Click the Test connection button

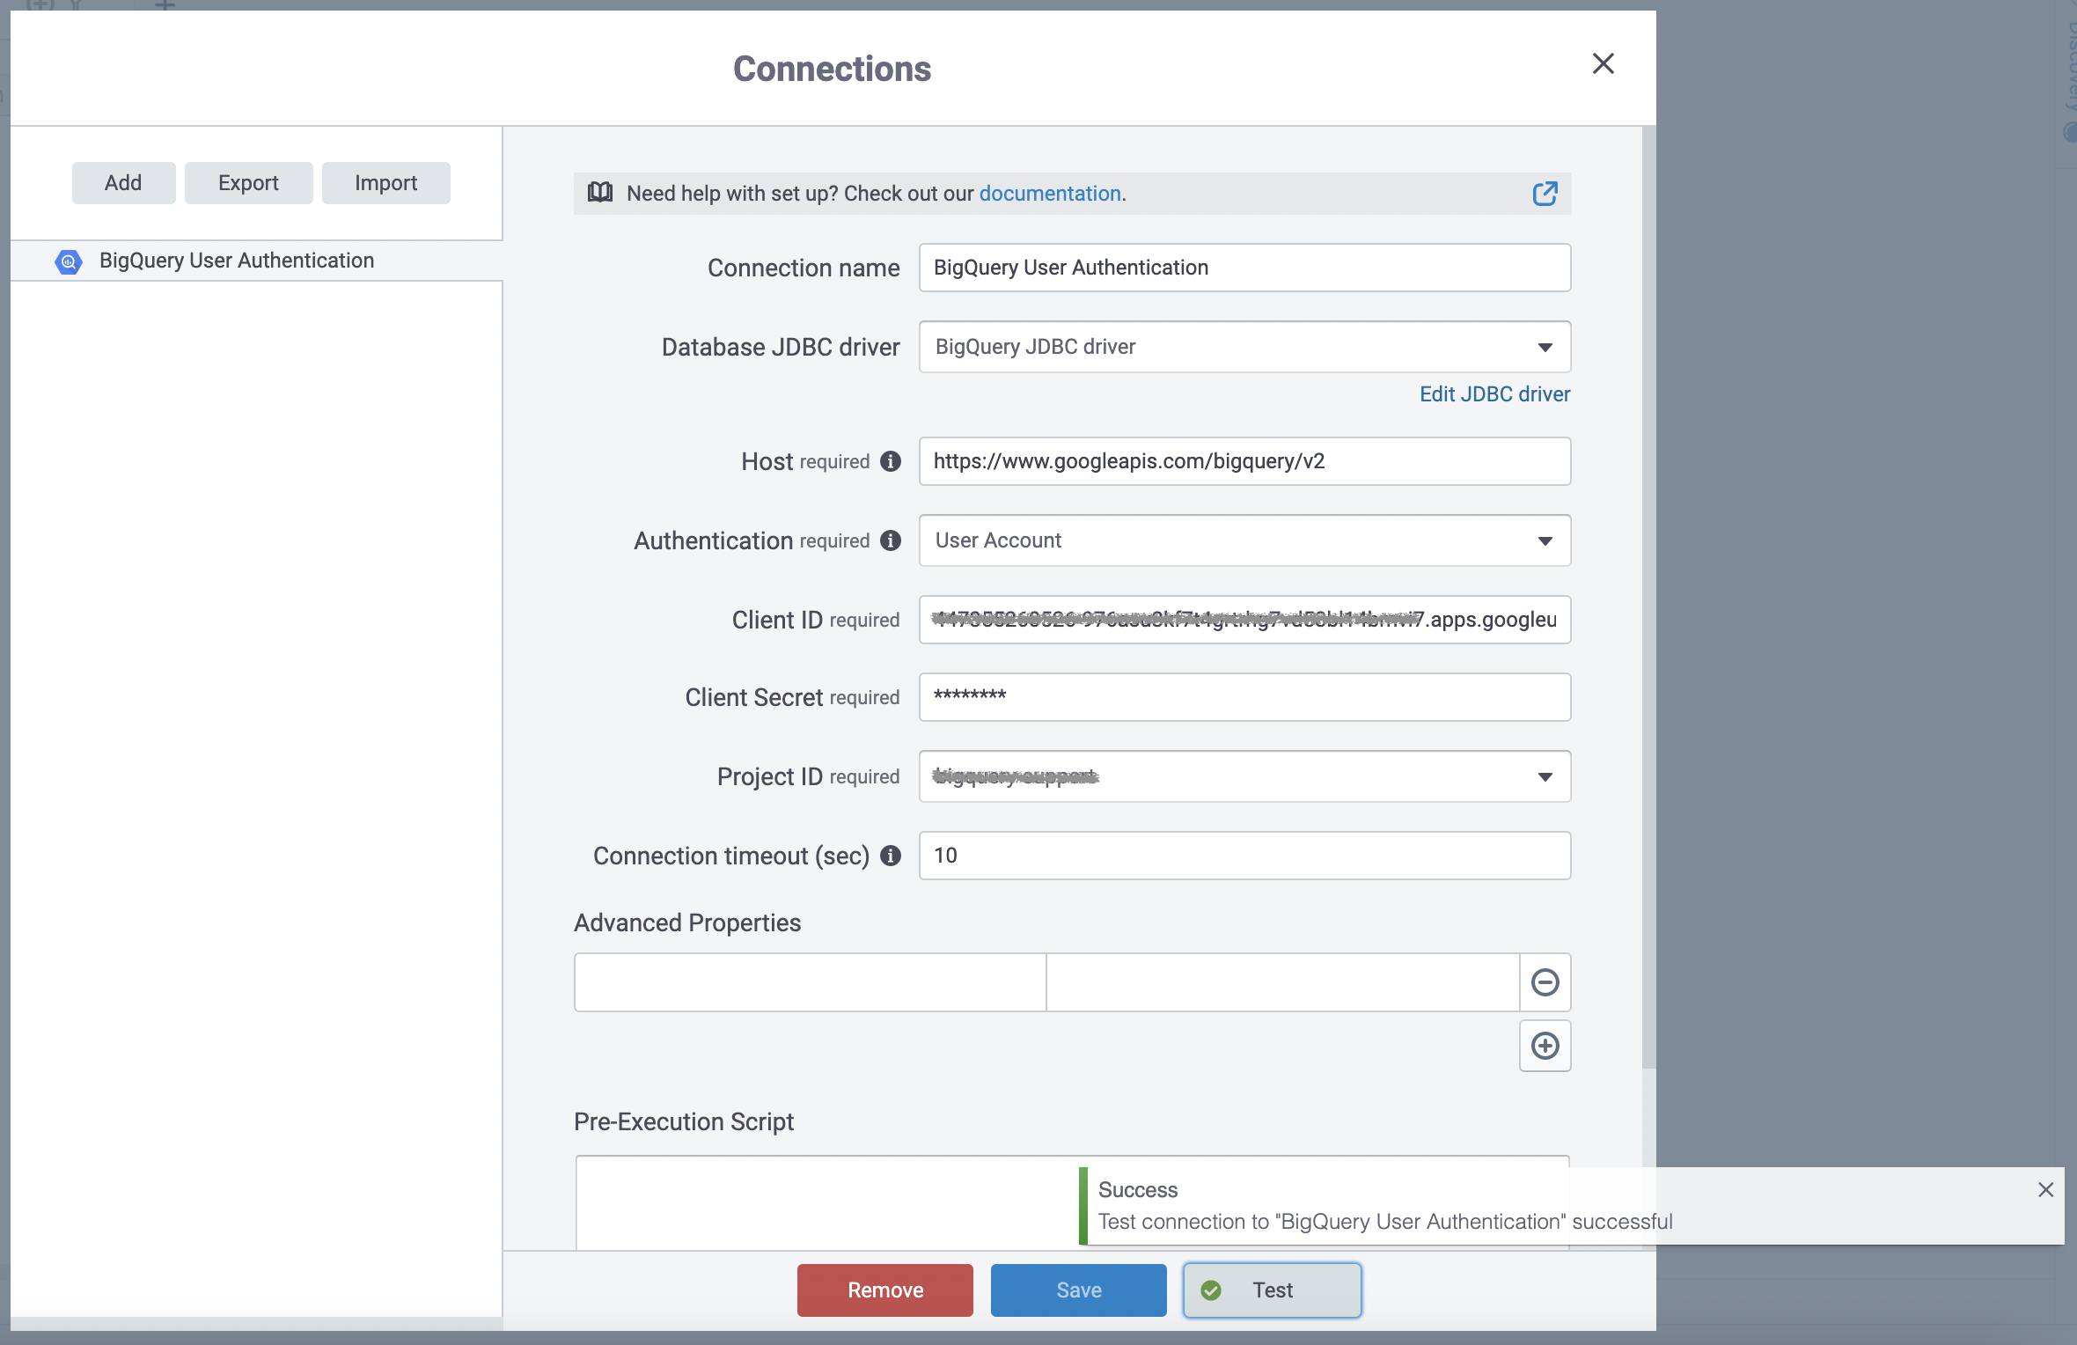point(1273,1290)
